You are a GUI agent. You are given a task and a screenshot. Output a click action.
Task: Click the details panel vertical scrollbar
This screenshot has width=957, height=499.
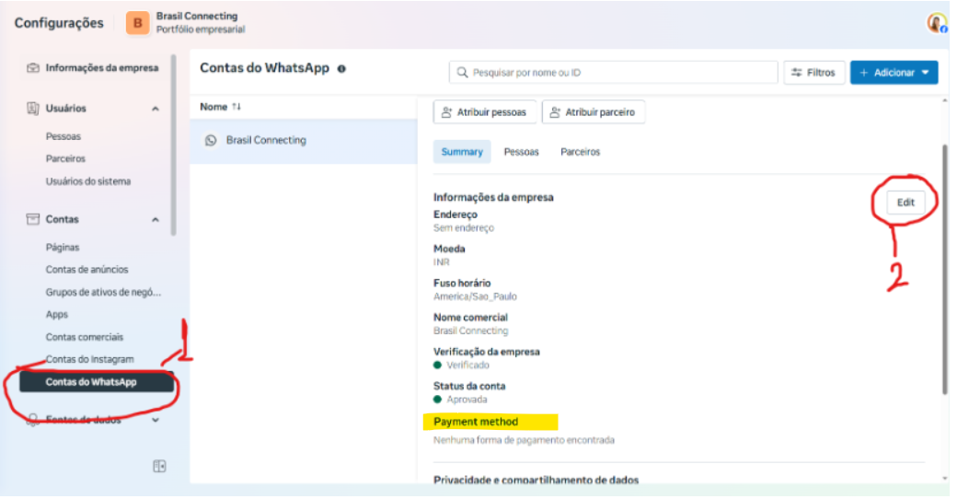pos(945,269)
